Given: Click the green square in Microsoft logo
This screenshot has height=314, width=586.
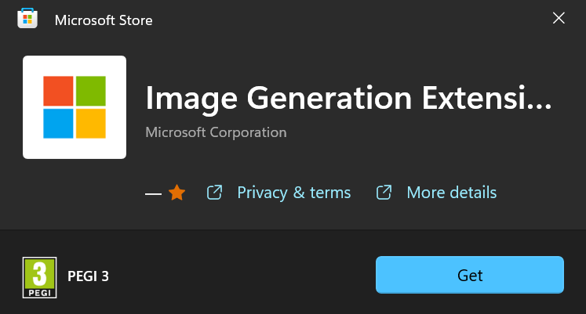Looking at the screenshot, I should 91,91.
